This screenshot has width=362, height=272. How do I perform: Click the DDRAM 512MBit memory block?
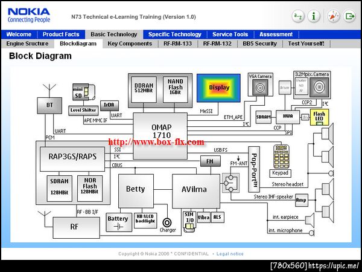(x=144, y=89)
